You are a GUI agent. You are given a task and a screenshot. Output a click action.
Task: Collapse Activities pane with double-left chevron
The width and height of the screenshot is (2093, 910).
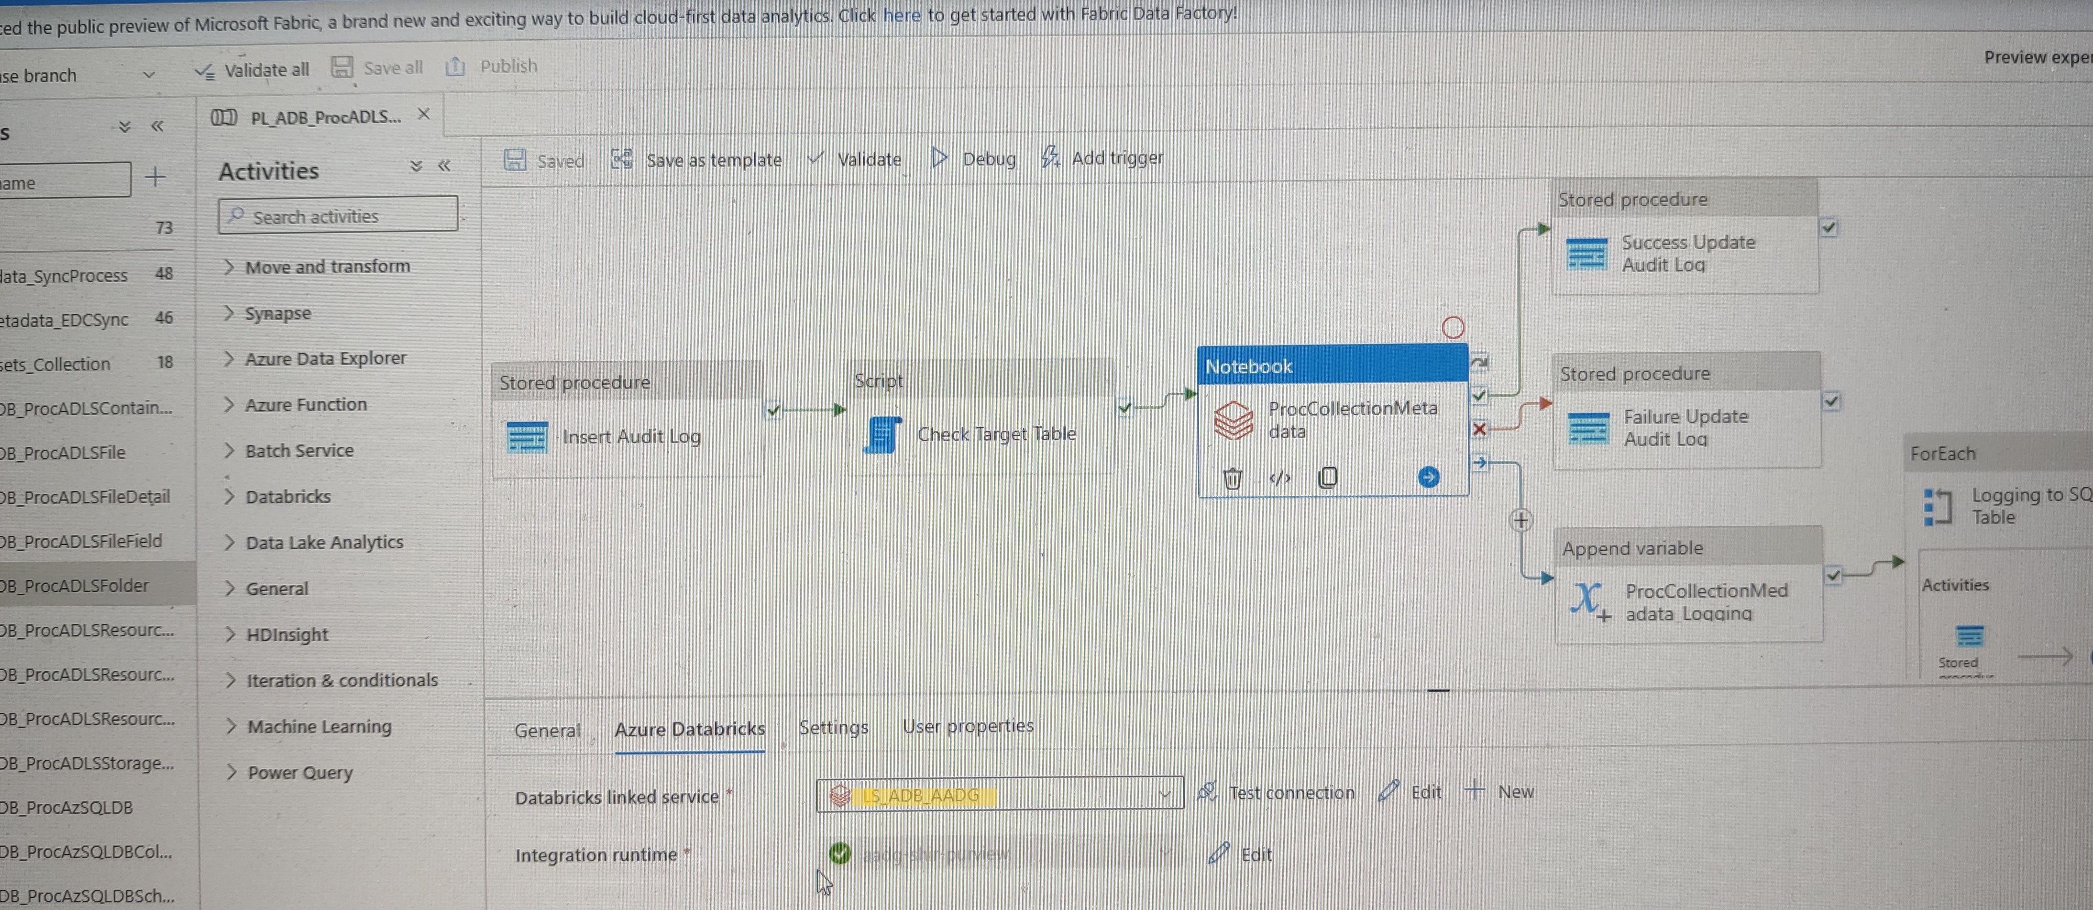[x=445, y=166]
